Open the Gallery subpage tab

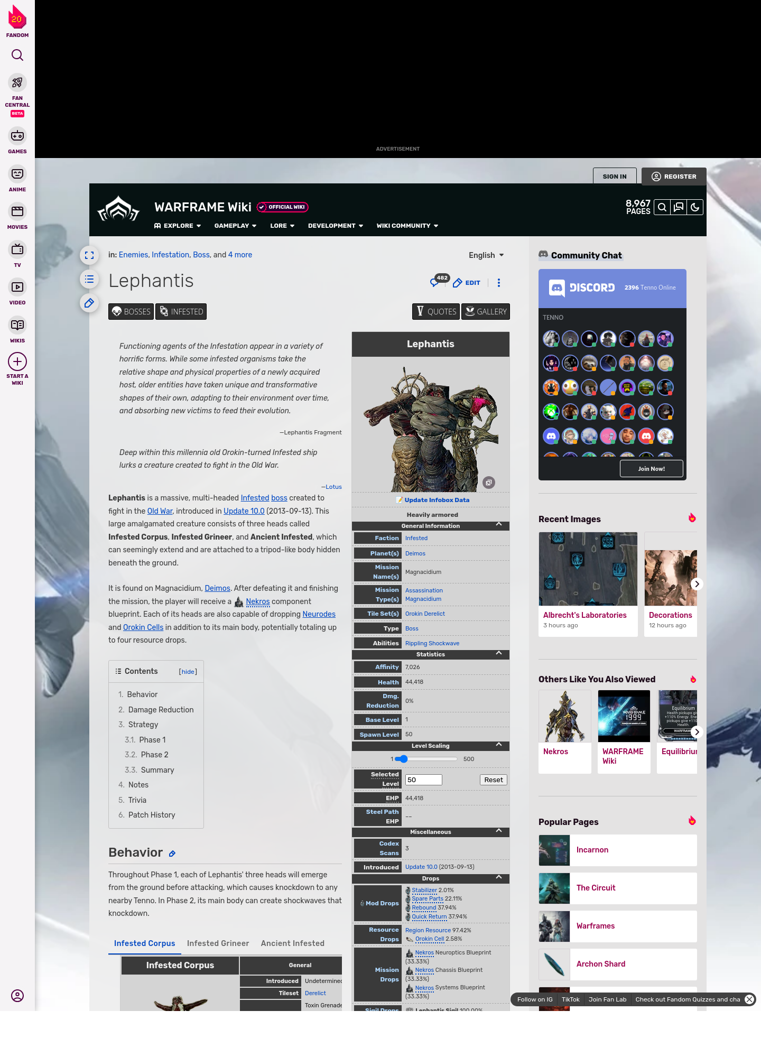[x=486, y=312]
